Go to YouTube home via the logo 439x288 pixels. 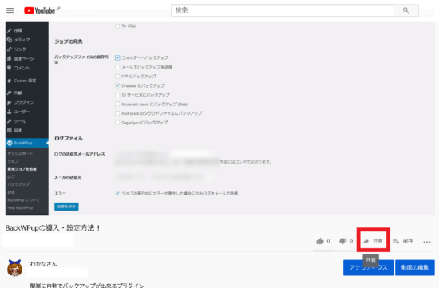pos(39,10)
